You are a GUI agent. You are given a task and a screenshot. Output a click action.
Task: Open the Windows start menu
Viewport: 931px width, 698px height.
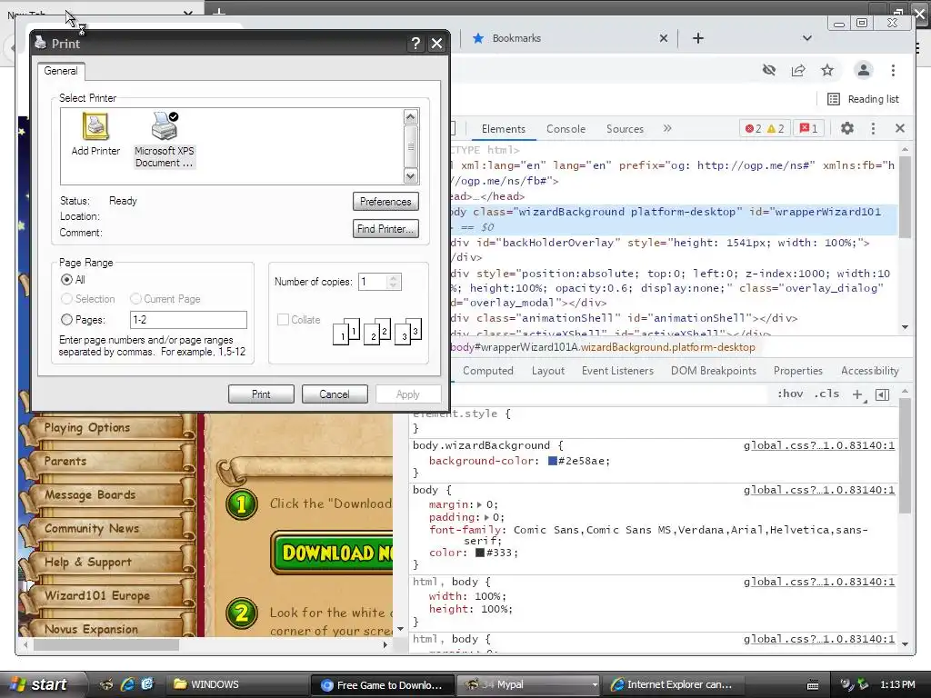click(39, 684)
